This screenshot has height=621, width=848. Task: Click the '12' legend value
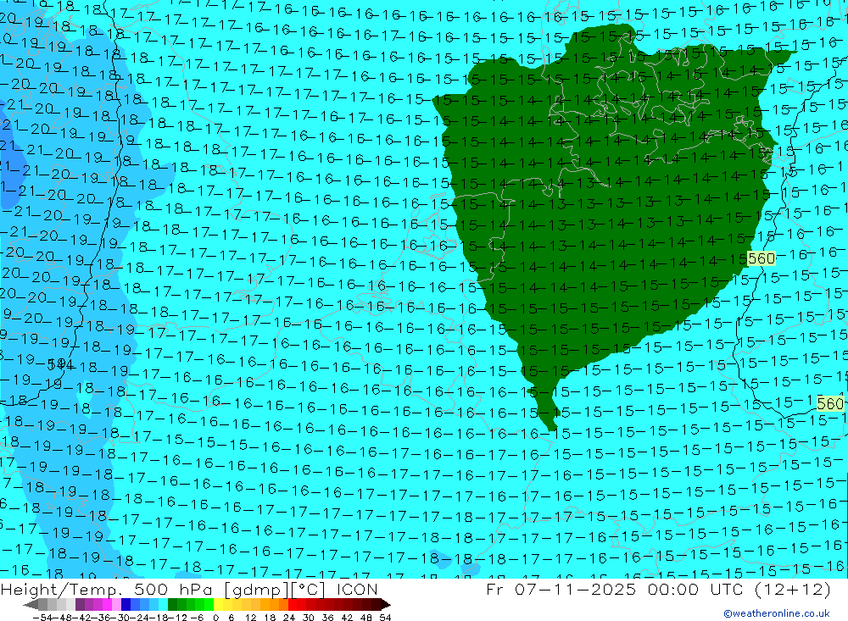(251, 618)
